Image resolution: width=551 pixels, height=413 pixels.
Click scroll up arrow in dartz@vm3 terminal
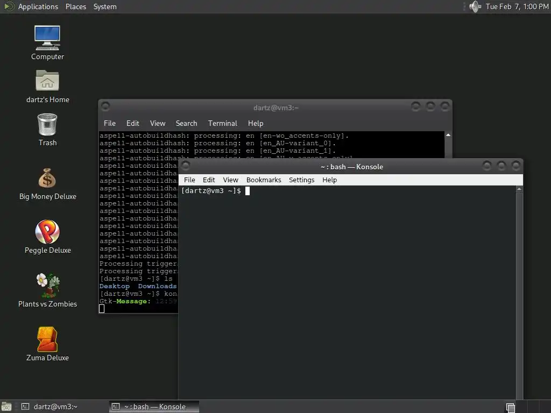(448, 135)
